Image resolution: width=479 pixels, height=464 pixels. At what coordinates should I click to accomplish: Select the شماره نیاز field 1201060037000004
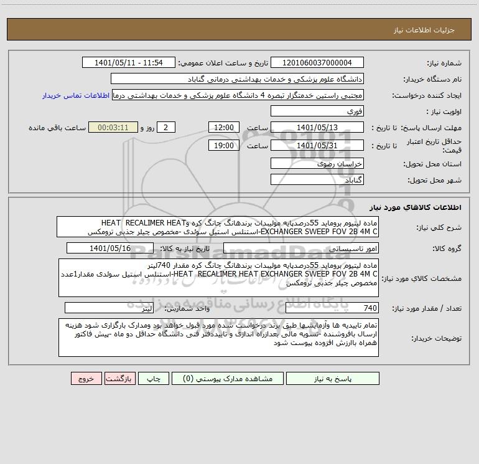click(x=317, y=63)
